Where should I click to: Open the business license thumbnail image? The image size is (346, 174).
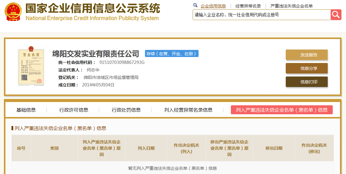point(31,66)
